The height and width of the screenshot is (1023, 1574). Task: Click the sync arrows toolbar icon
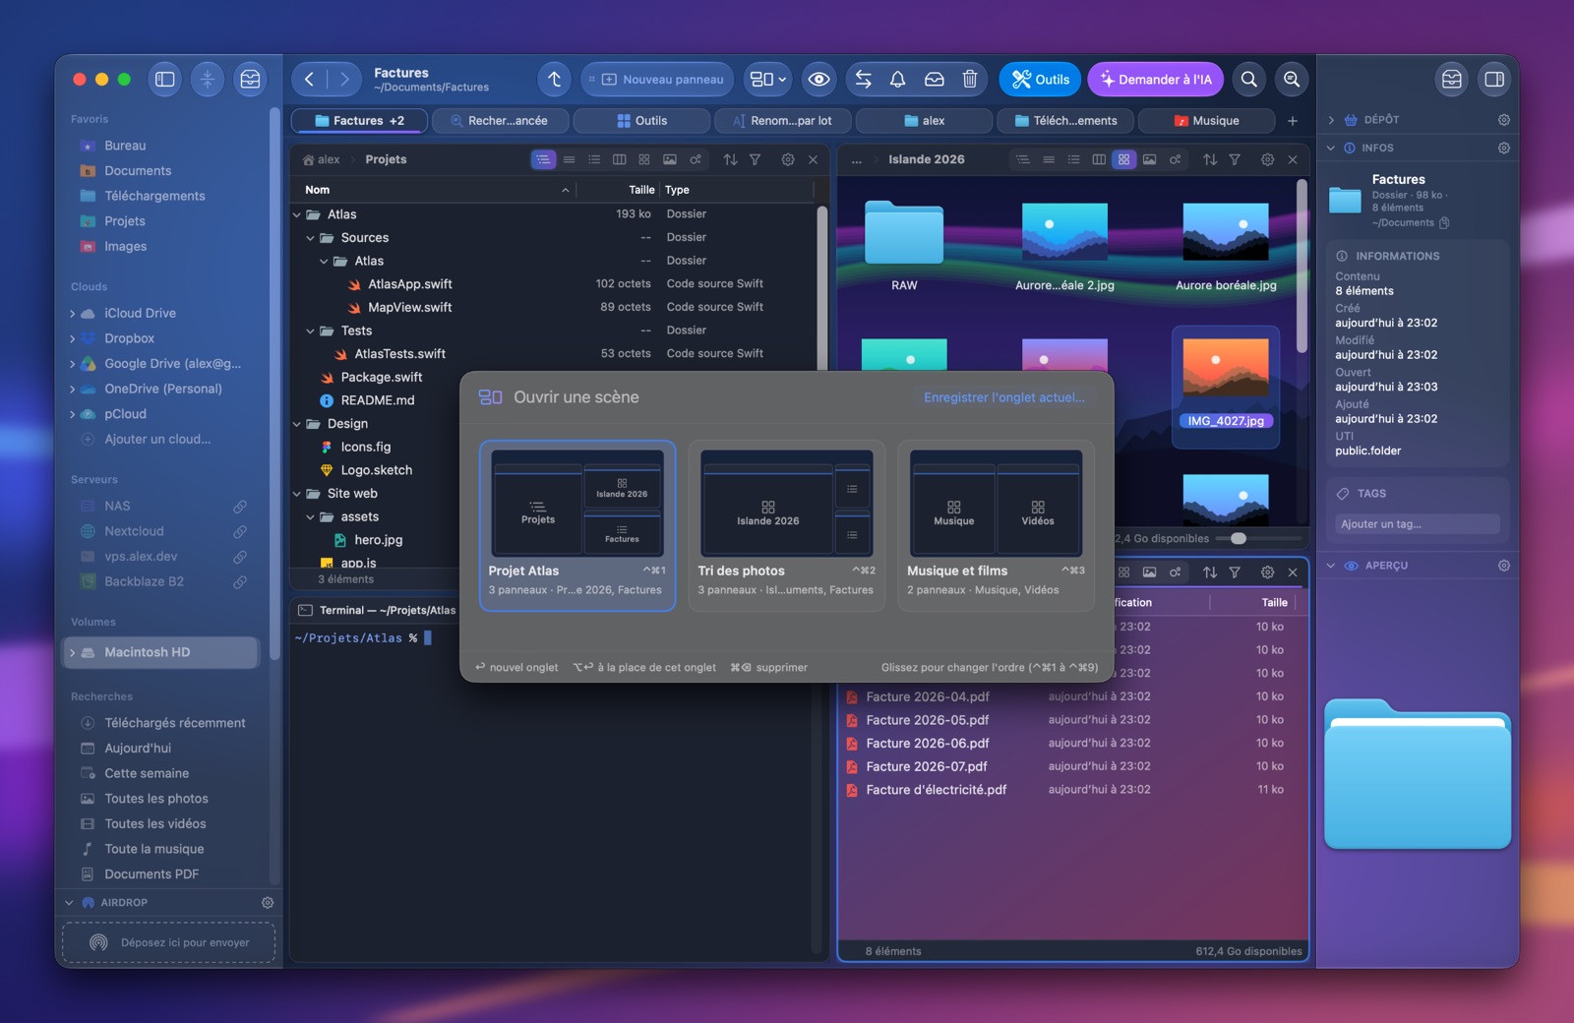(x=863, y=80)
